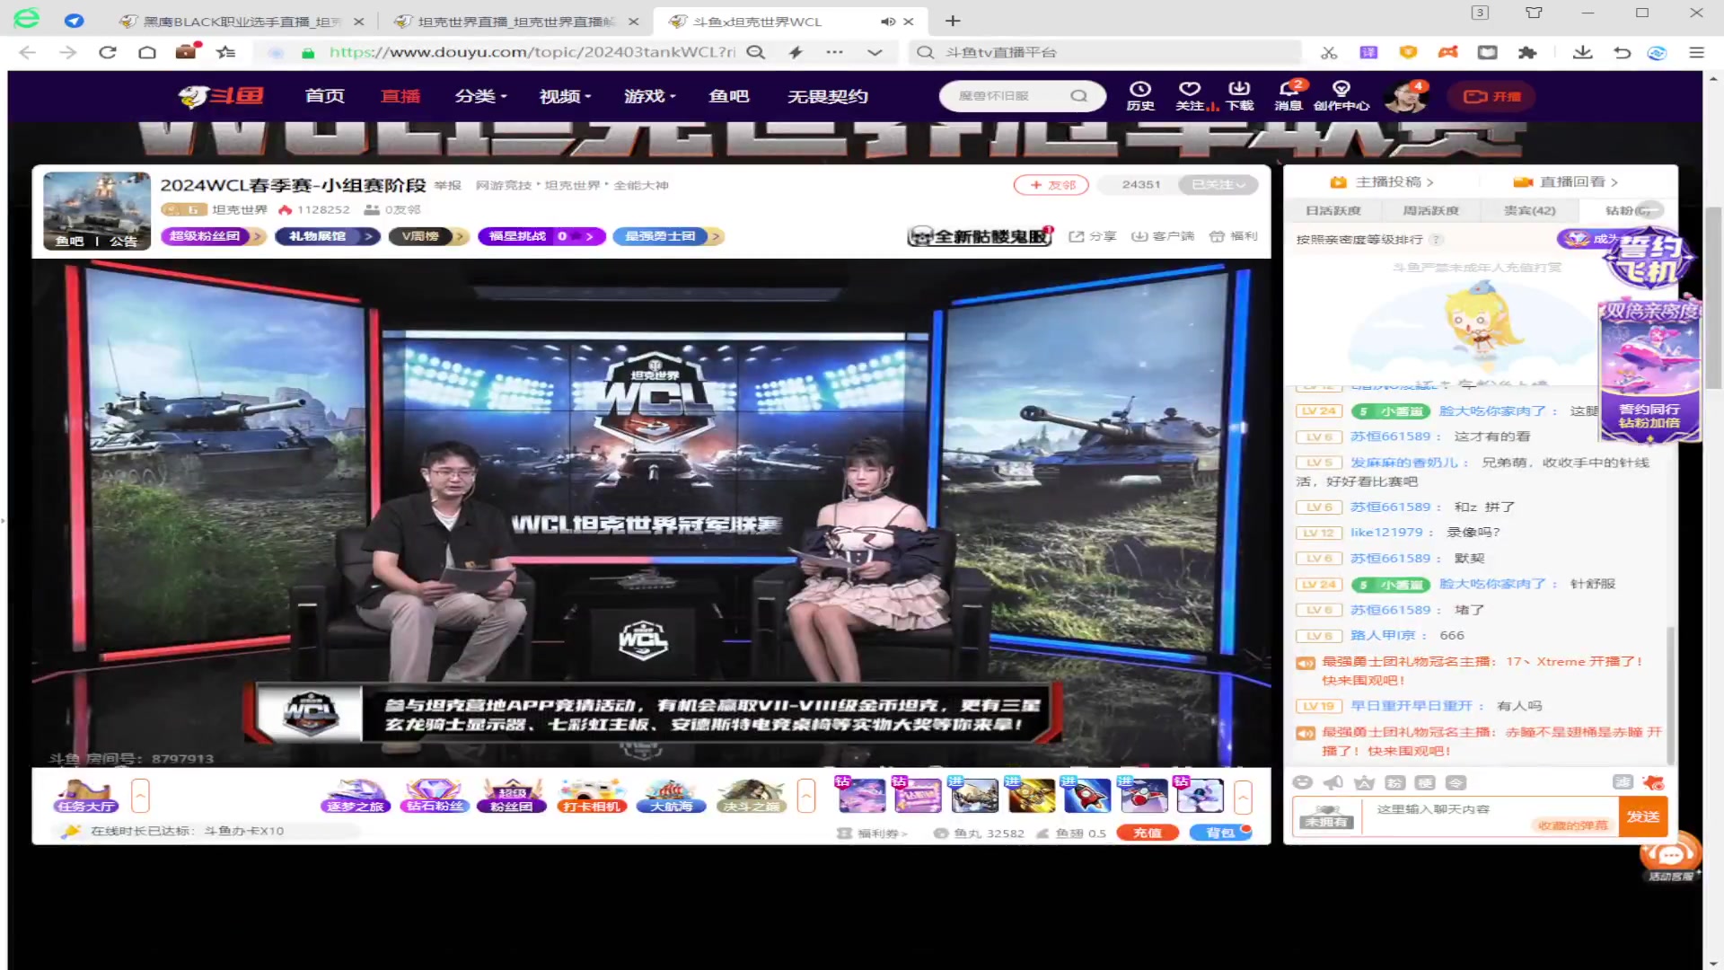Viewport: 1724px width, 970px height.
Task: Click the crown A nickname style icon
Action: coord(1364,782)
